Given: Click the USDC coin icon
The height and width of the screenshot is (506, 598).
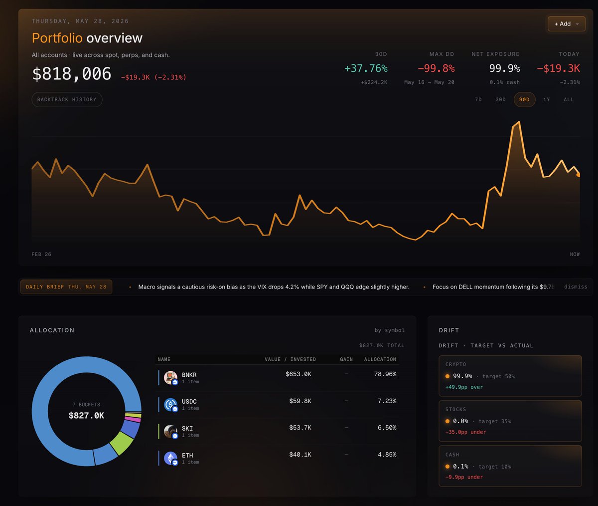Looking at the screenshot, I should point(170,404).
